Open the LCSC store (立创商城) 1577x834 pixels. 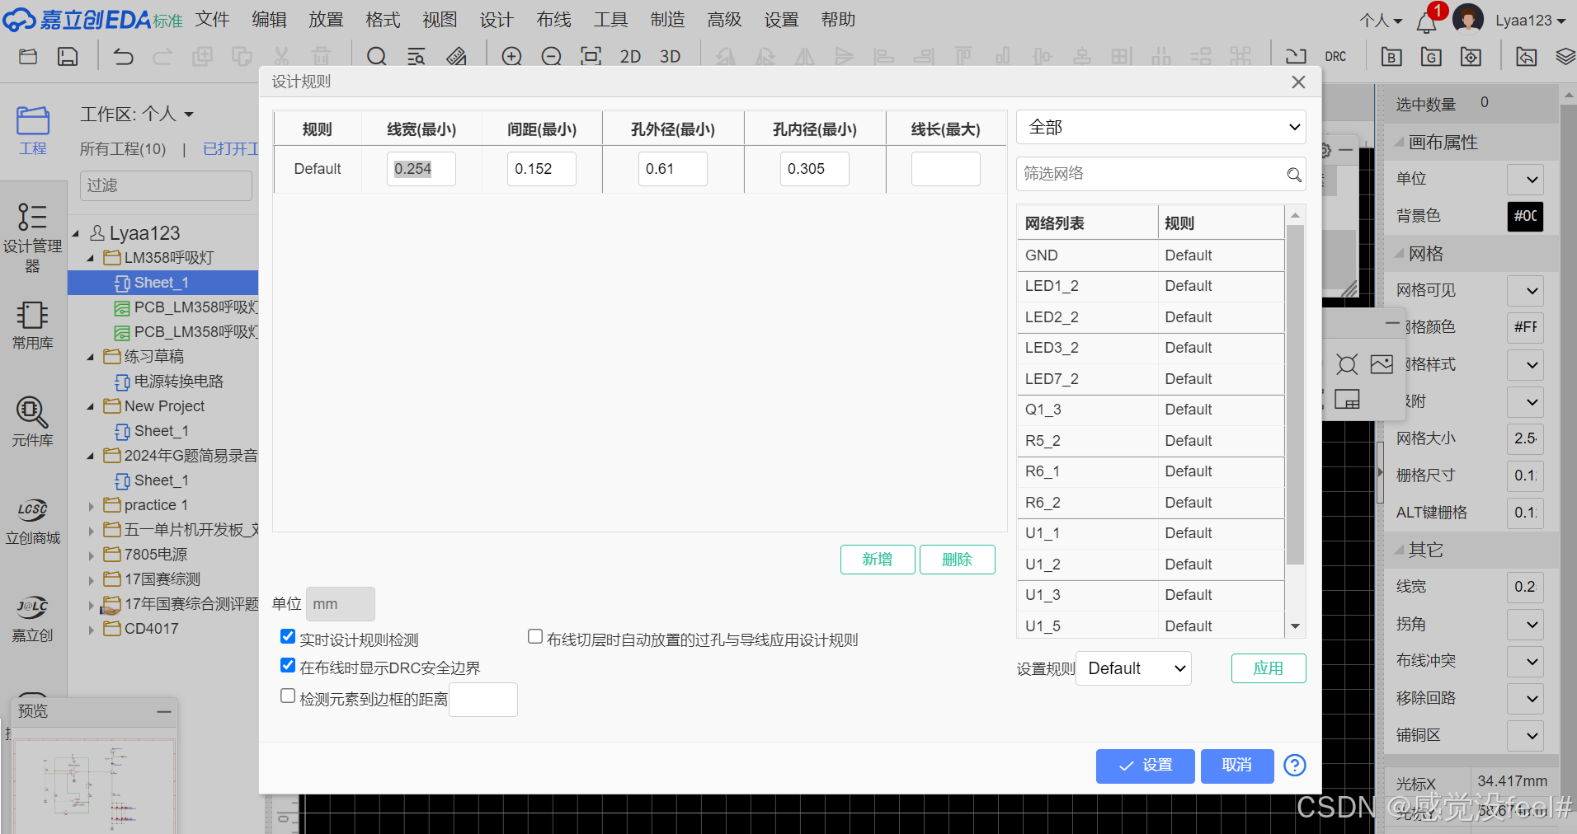point(33,522)
